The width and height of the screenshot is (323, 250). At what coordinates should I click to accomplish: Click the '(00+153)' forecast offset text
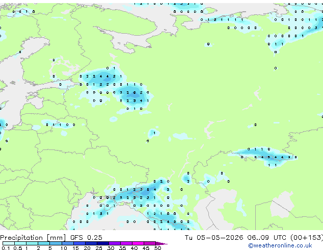click(307, 238)
